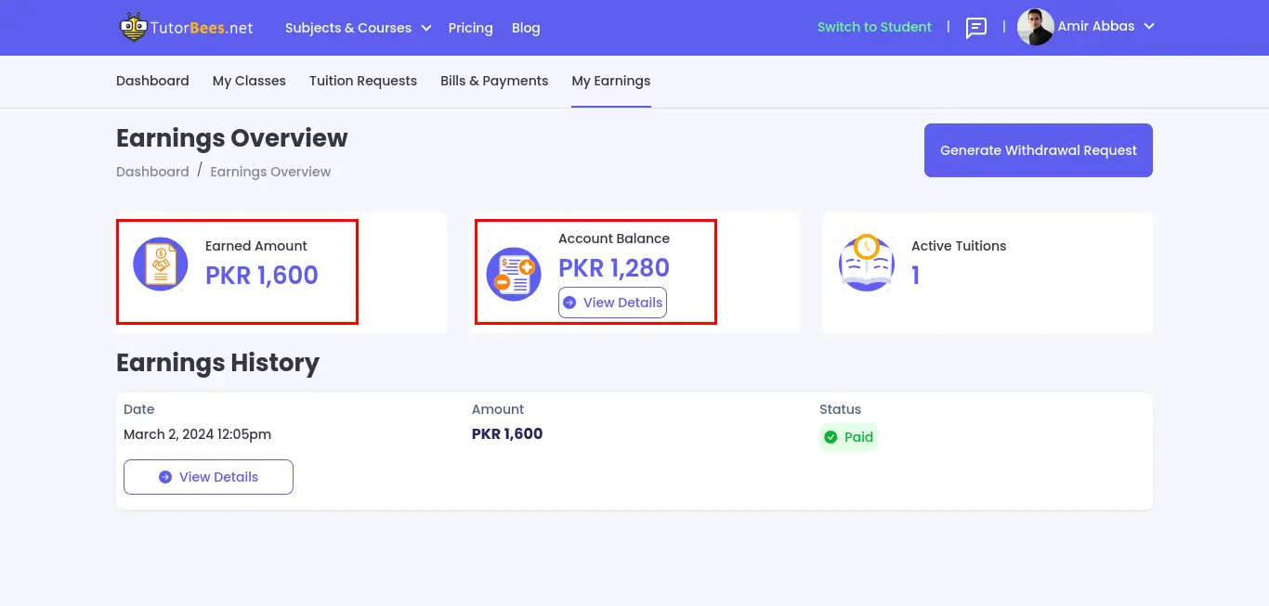This screenshot has width=1269, height=606.
Task: Switch to the My Classes tab
Action: (x=248, y=81)
